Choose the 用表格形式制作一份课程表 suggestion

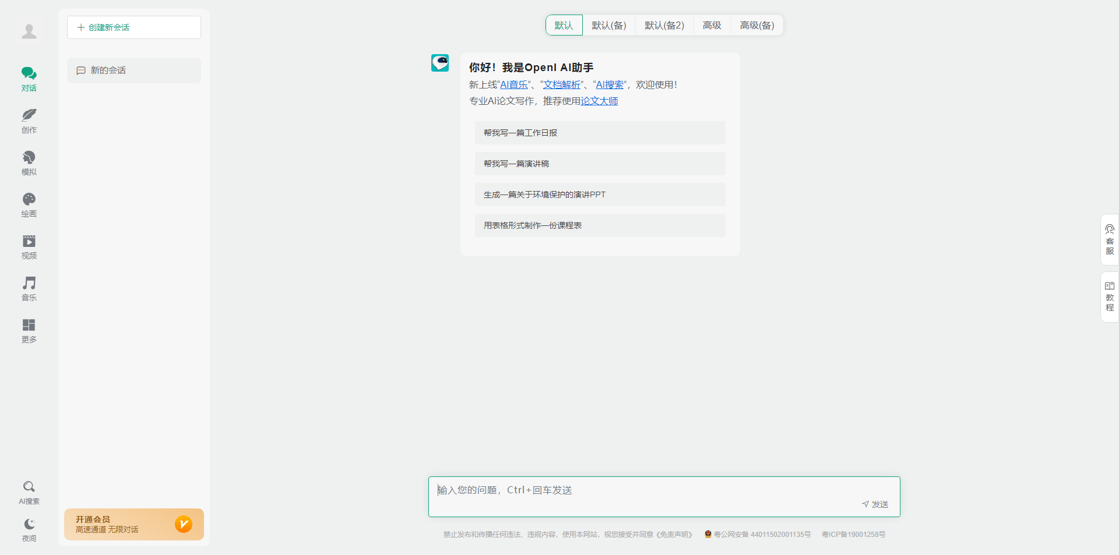click(600, 225)
